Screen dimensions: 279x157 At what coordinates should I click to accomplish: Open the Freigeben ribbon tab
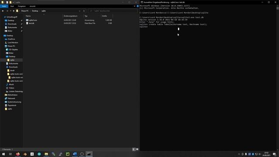(22, 6)
